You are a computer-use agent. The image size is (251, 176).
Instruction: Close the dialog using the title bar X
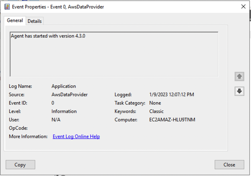tap(243, 6)
